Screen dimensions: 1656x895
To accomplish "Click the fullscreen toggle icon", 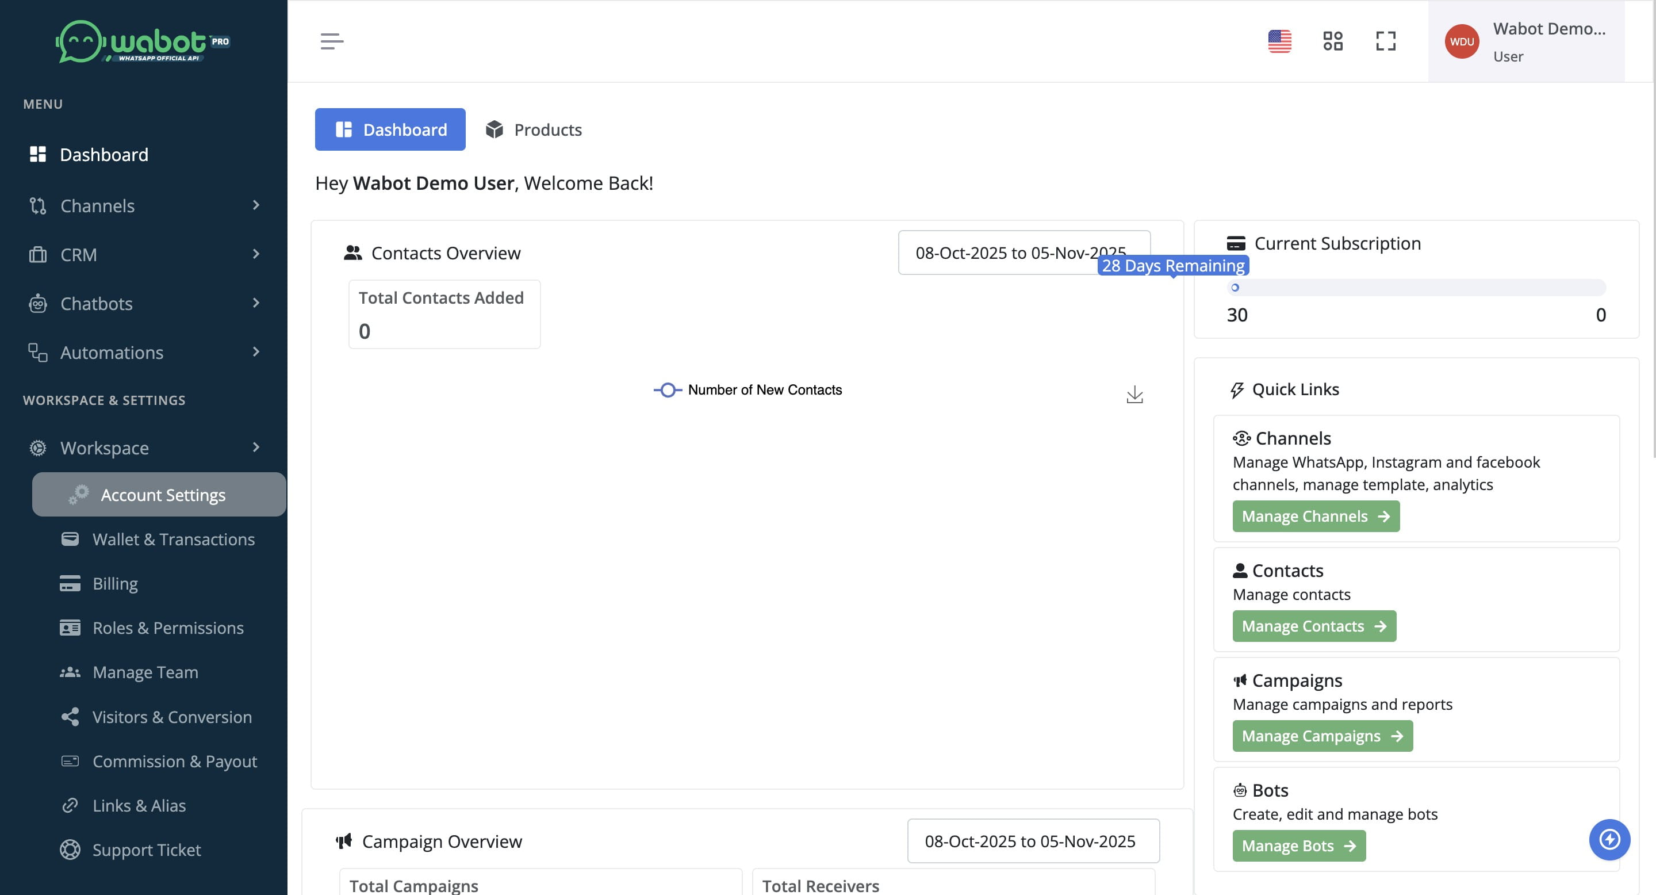I will coord(1385,41).
